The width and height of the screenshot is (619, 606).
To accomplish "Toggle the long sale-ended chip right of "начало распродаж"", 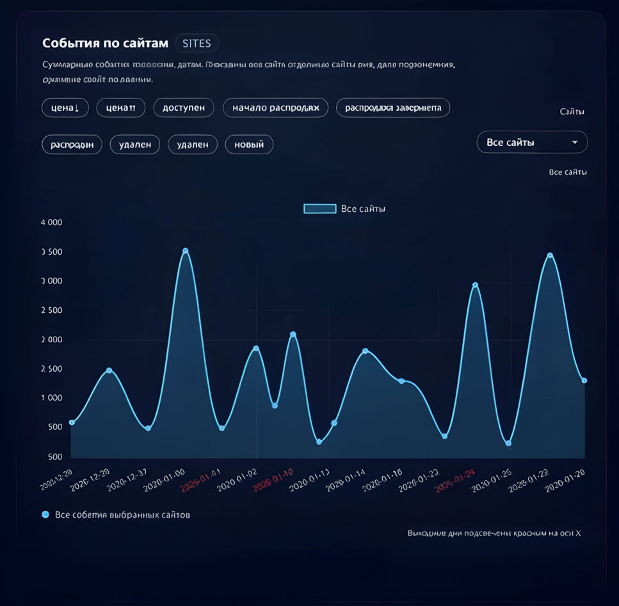I will 393,108.
